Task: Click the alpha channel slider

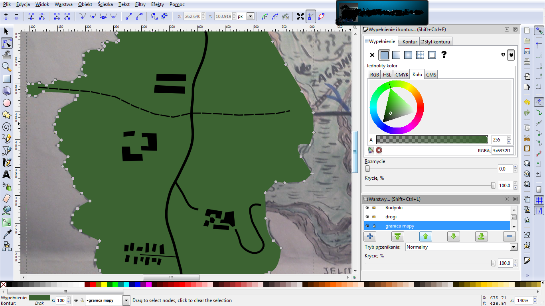Action: coord(432,139)
